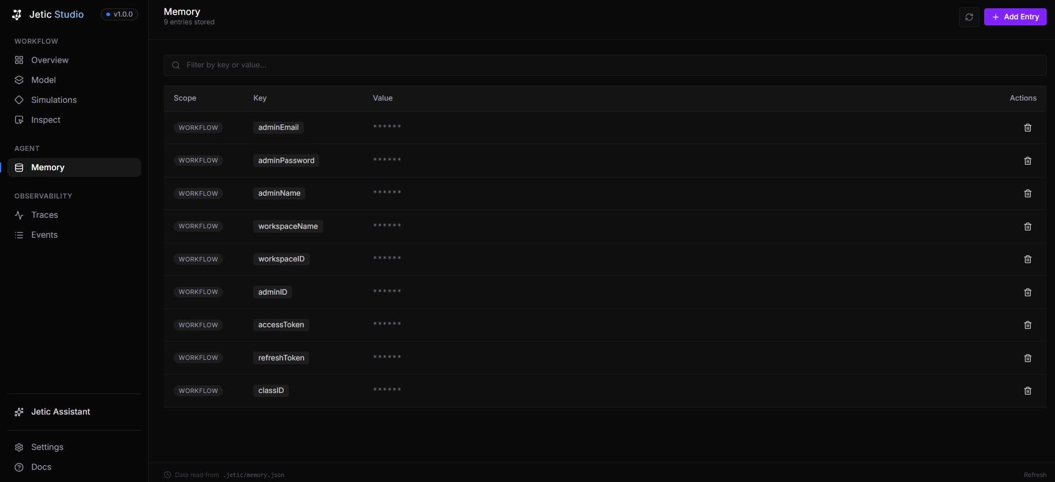Click the Jetic Studio logo icon
Viewport: 1055px width, 482px height.
pos(17,14)
